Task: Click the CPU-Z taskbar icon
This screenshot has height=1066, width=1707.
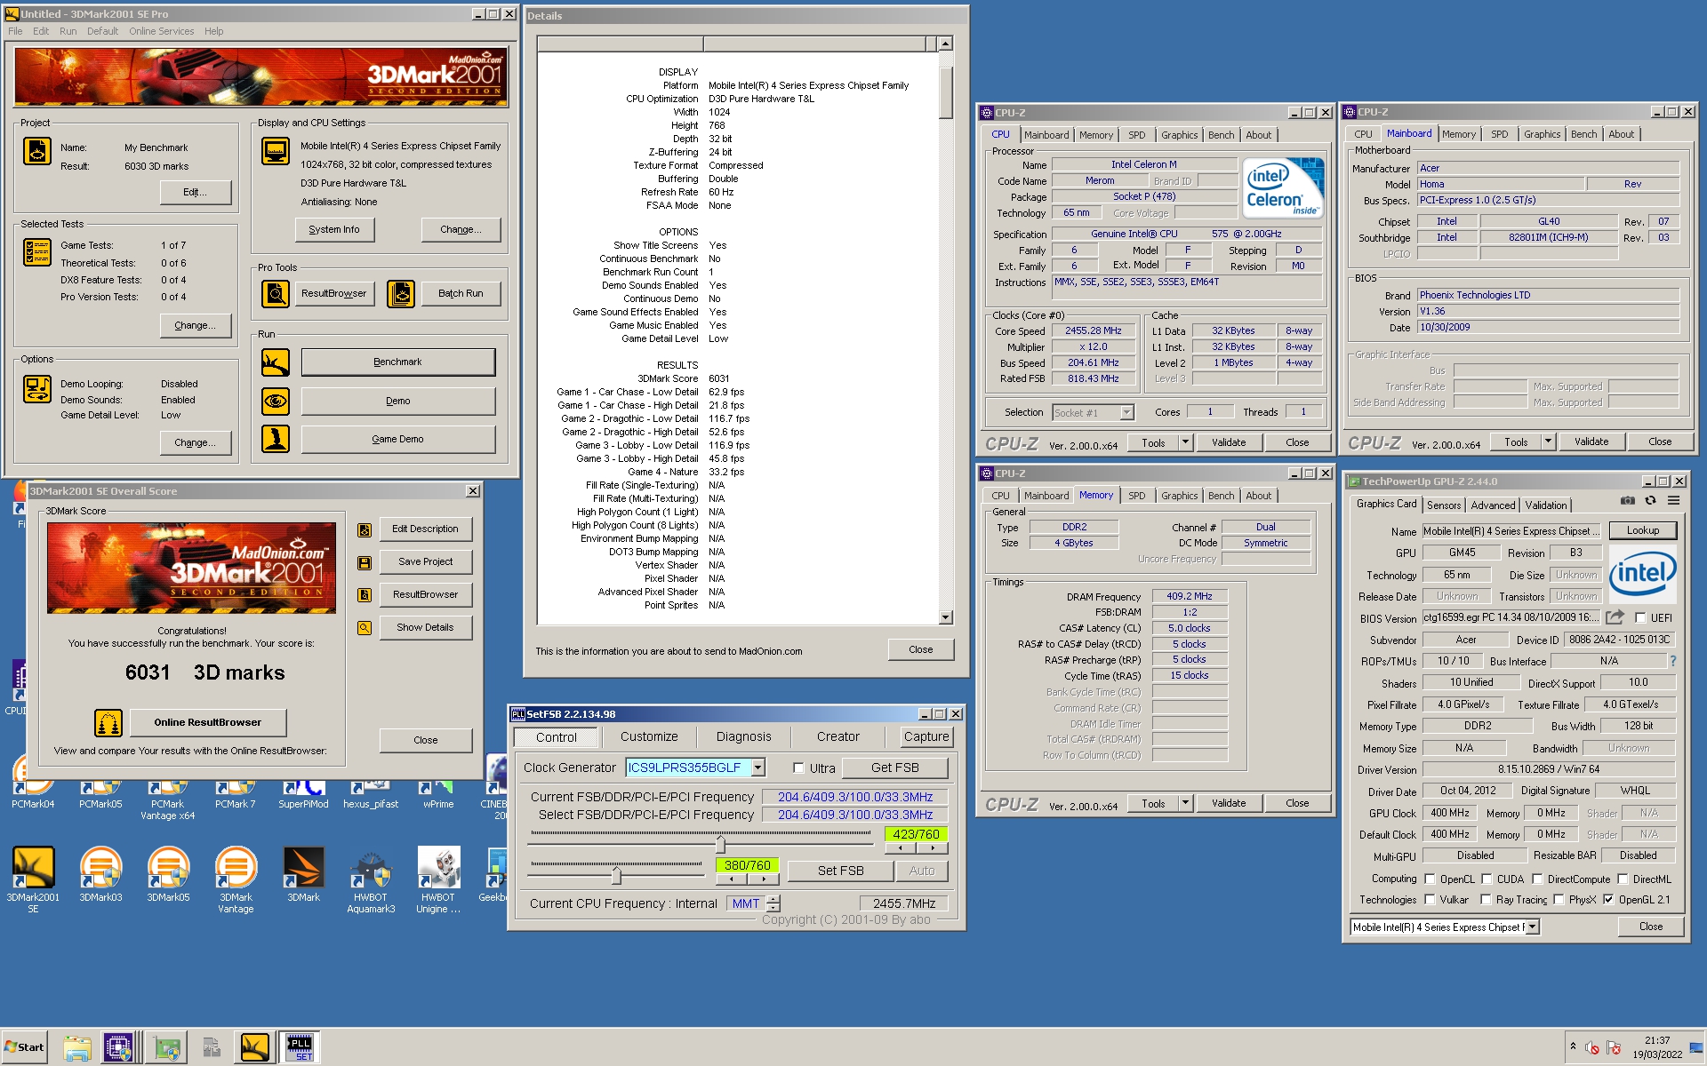Action: point(117,1048)
